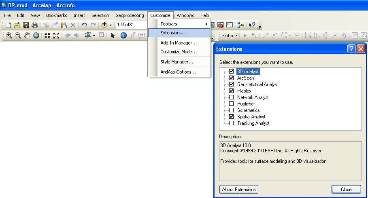
Task: Open an existing map file
Action: click(x=17, y=25)
